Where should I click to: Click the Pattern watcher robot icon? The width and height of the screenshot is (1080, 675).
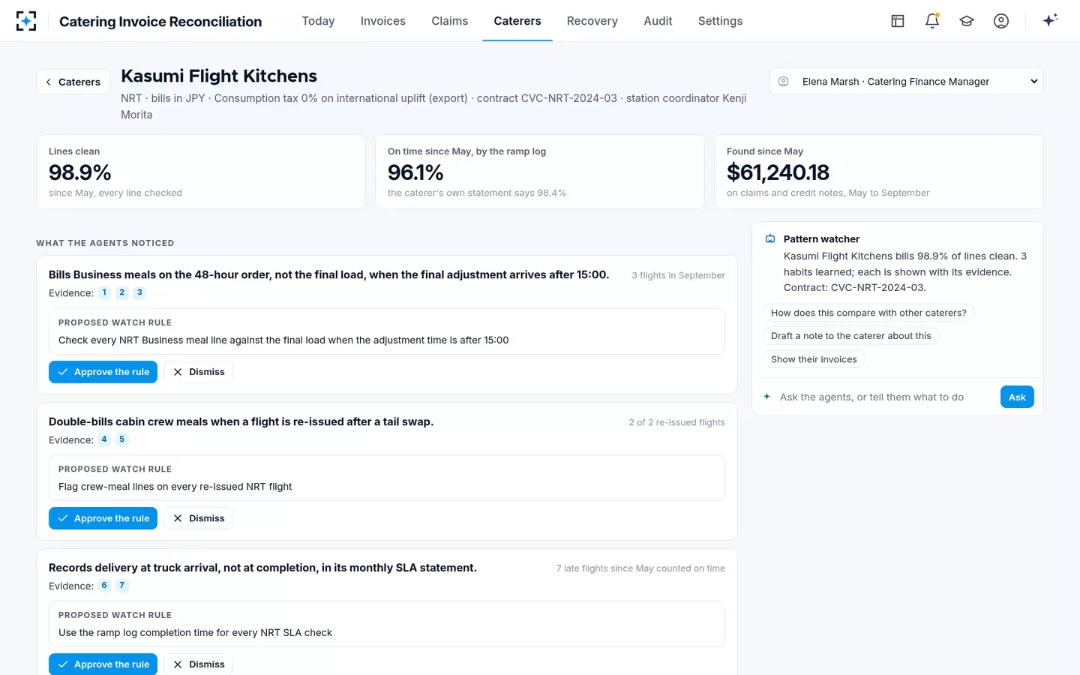[770, 238]
